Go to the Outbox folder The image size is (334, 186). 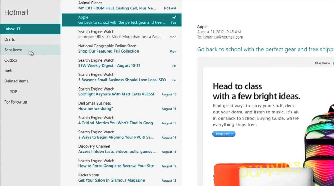click(11, 60)
